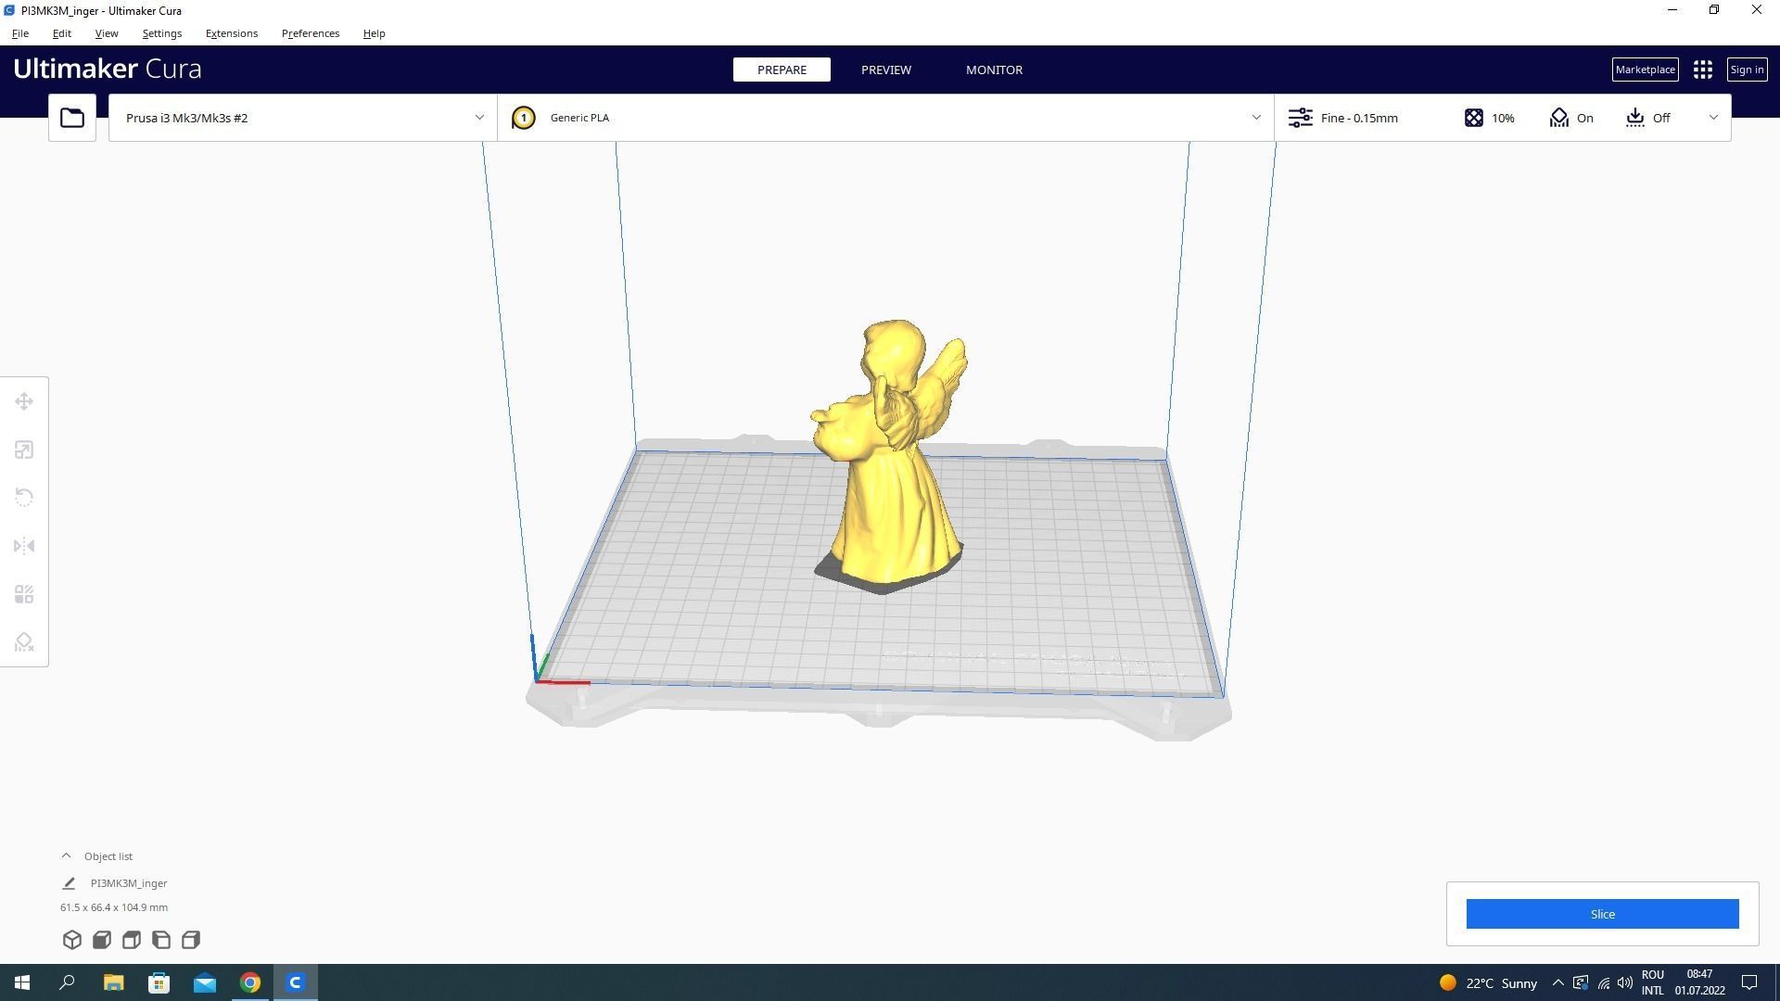Select the Per Model Settings tool

click(24, 594)
